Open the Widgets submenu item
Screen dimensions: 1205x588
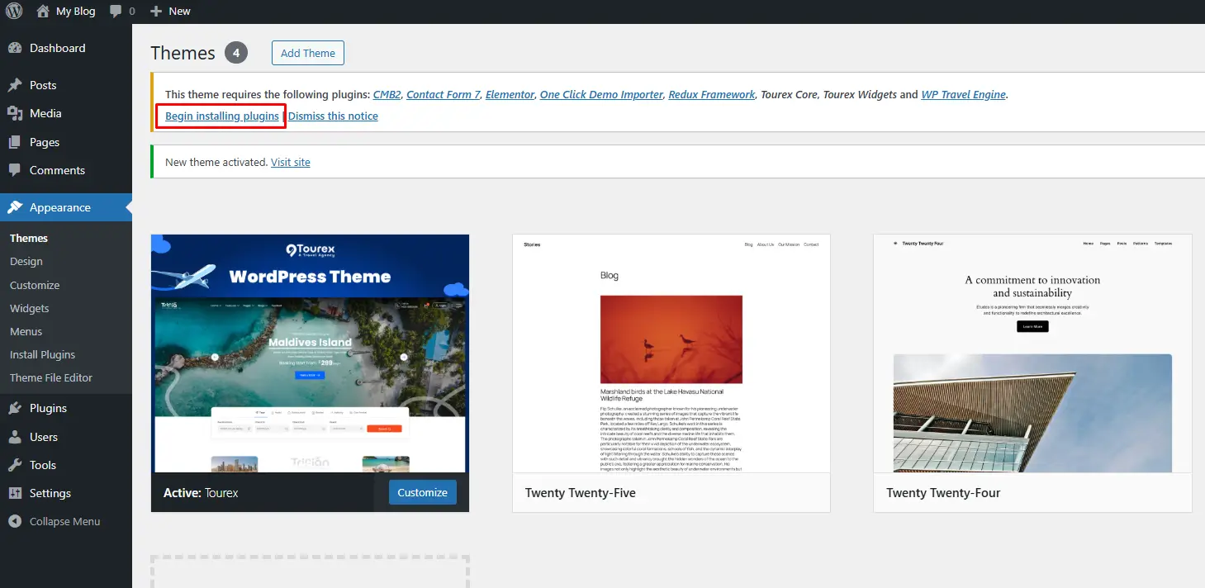click(x=30, y=308)
